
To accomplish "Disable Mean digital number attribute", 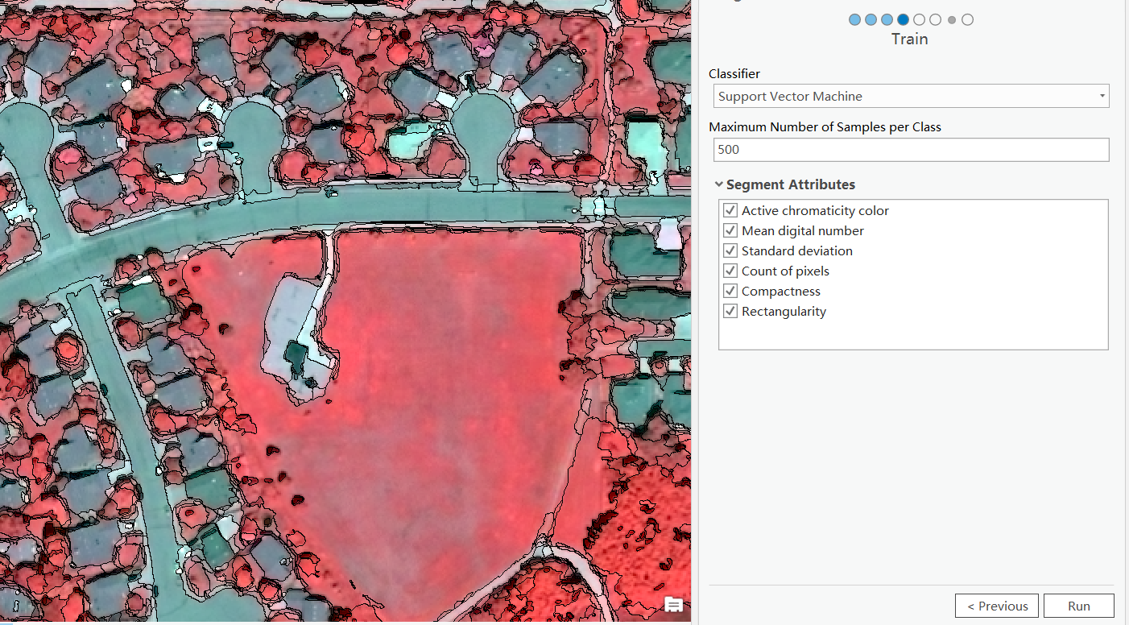I will click(730, 230).
